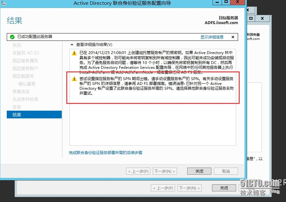Minimize the AD FS configuration wizard window

[x=217, y=2]
